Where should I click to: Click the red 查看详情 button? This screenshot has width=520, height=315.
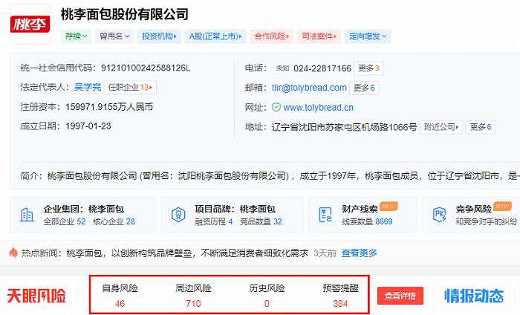[400, 296]
